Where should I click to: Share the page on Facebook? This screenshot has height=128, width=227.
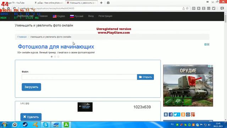pyautogui.click(x=171, y=114)
